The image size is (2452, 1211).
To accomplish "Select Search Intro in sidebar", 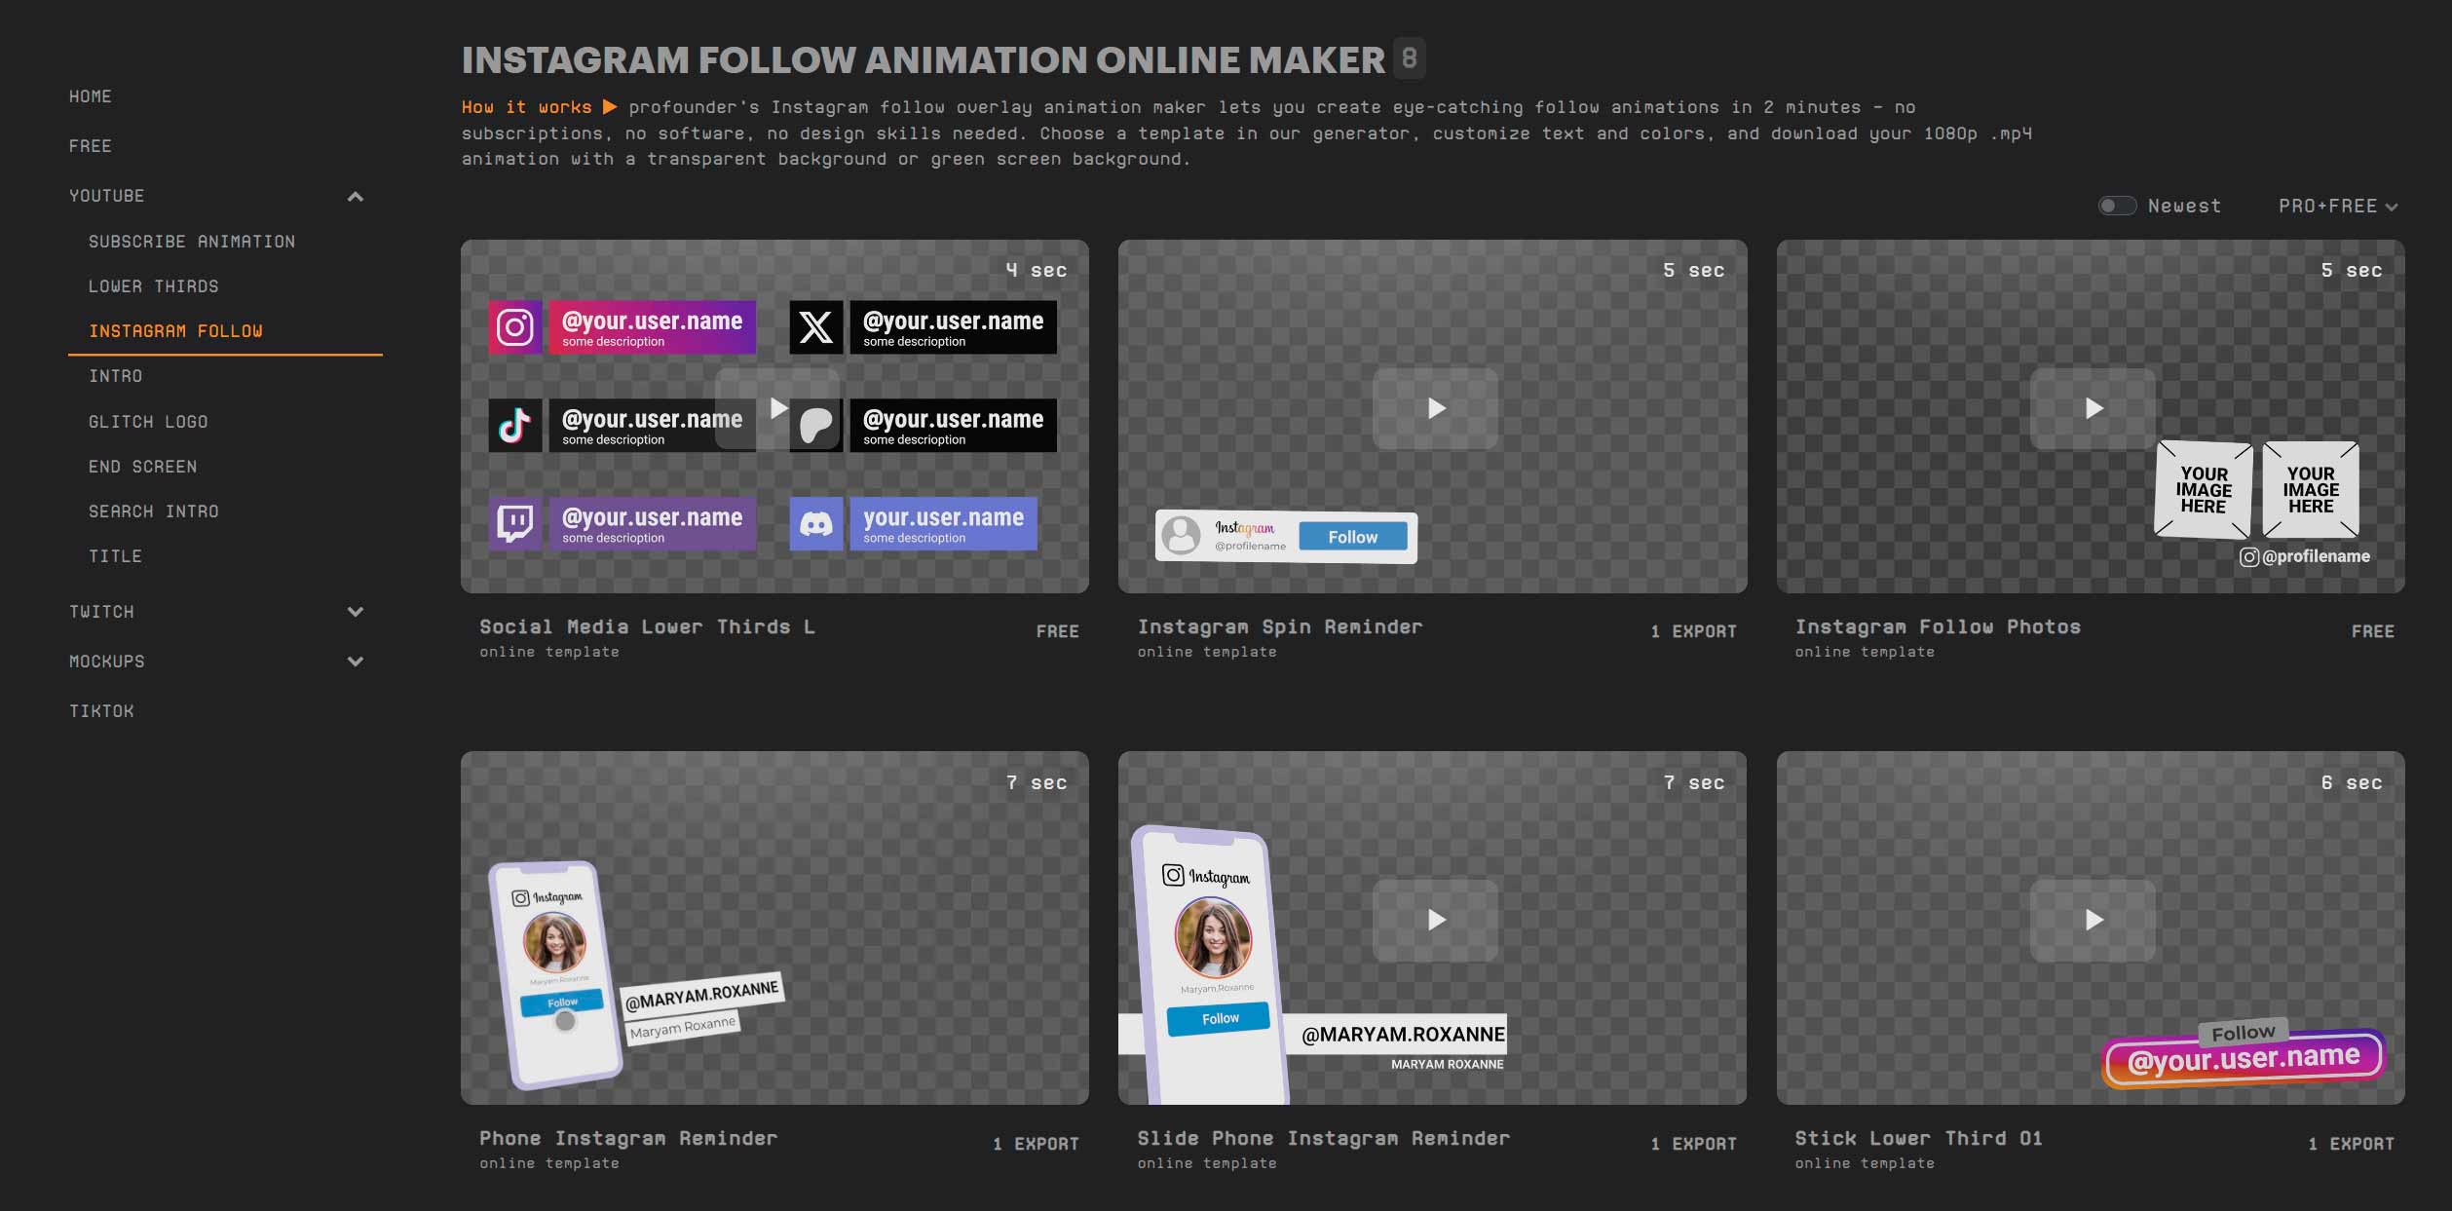I will [154, 511].
